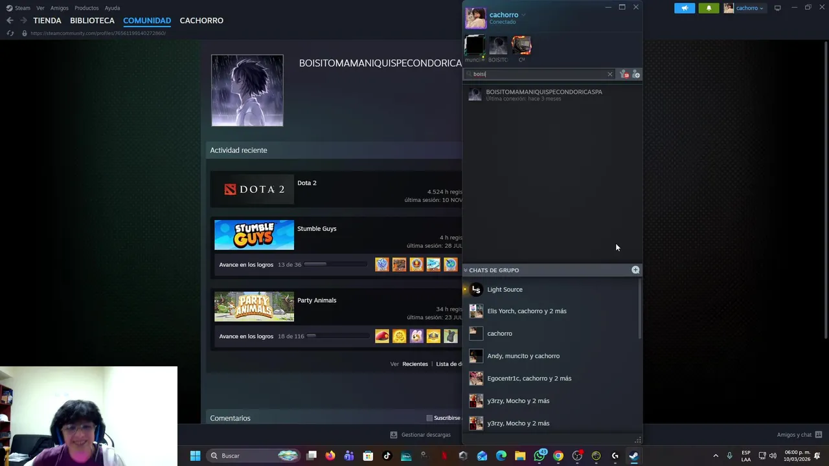Open the COMUNIDAD tab
The image size is (829, 466).
point(147,21)
